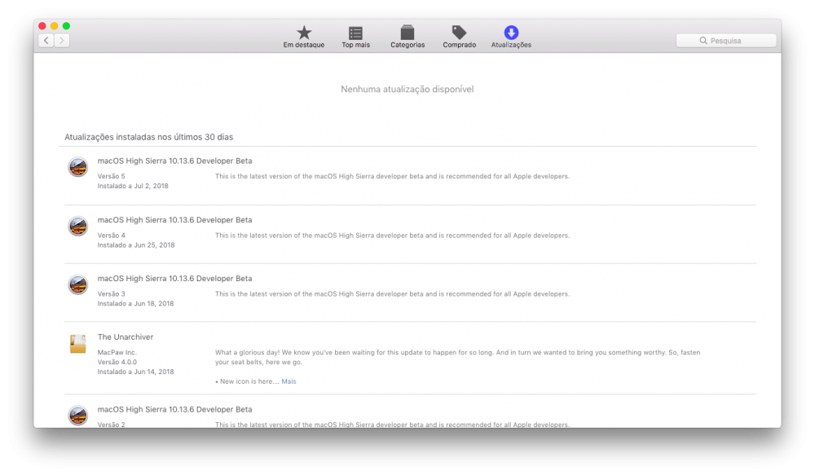Click the text 'Versão 4.0.0'

click(117, 362)
